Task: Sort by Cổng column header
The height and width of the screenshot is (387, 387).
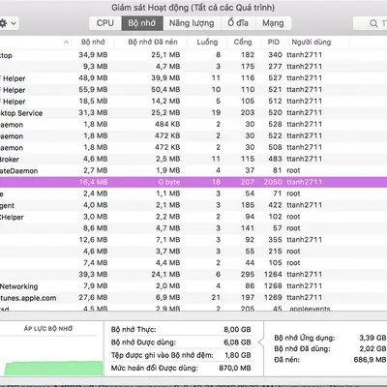Action: point(243,42)
